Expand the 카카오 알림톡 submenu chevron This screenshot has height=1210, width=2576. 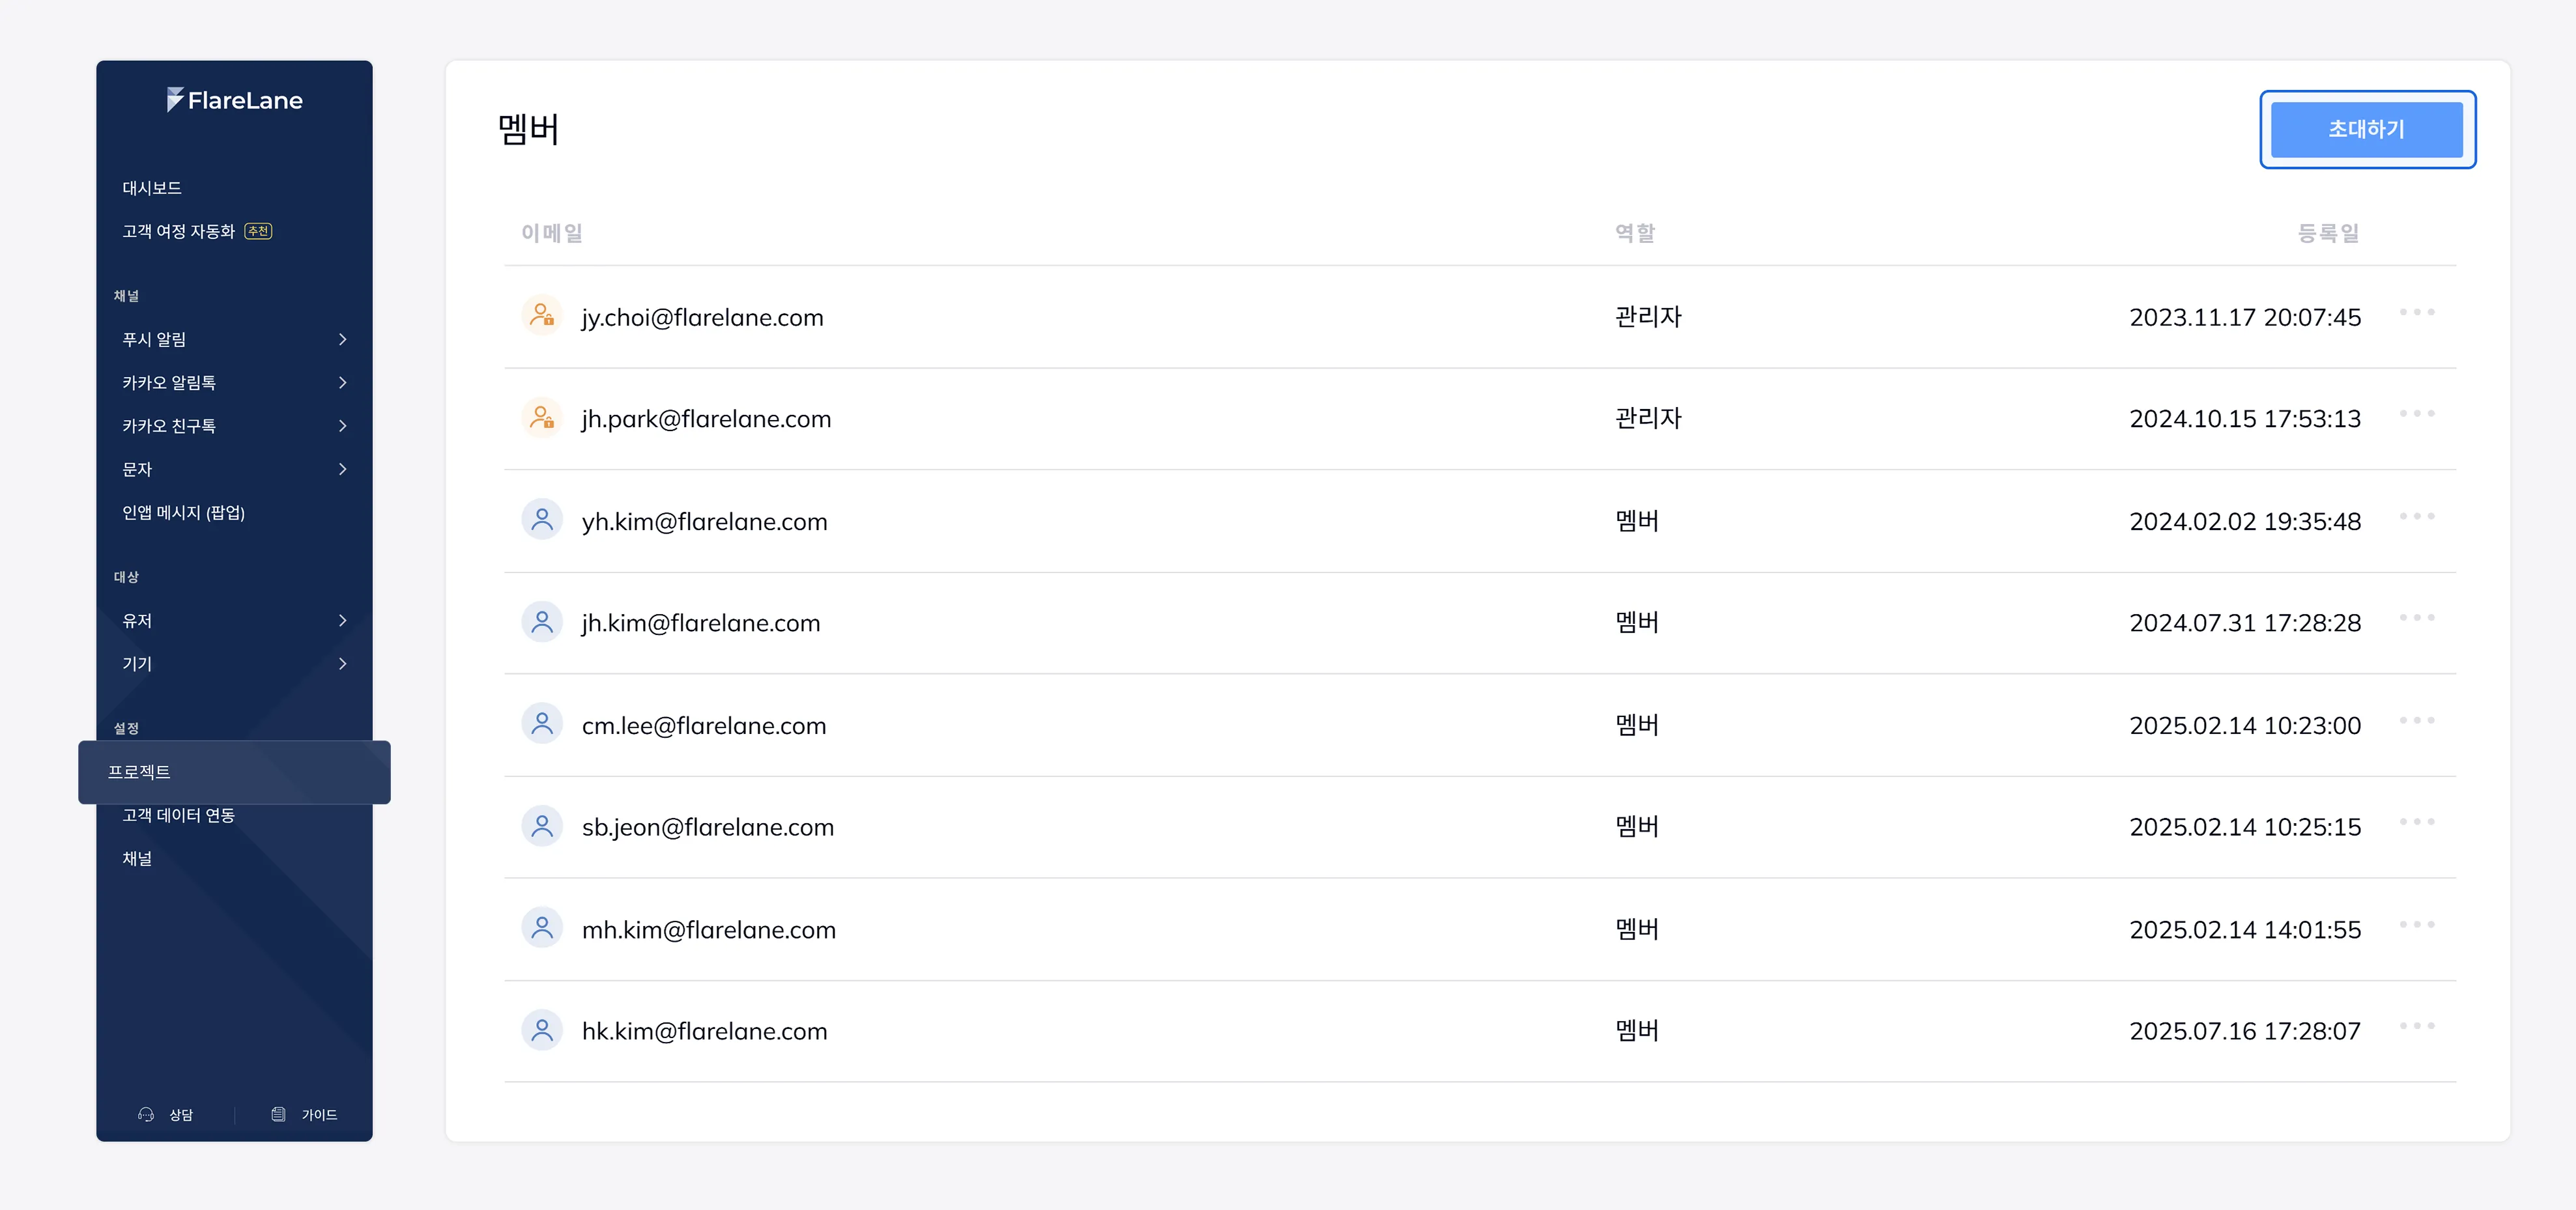click(343, 382)
